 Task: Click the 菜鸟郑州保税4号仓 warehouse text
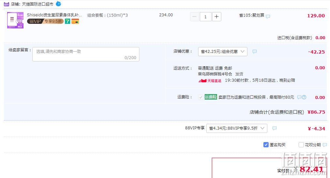[x=215, y=74]
